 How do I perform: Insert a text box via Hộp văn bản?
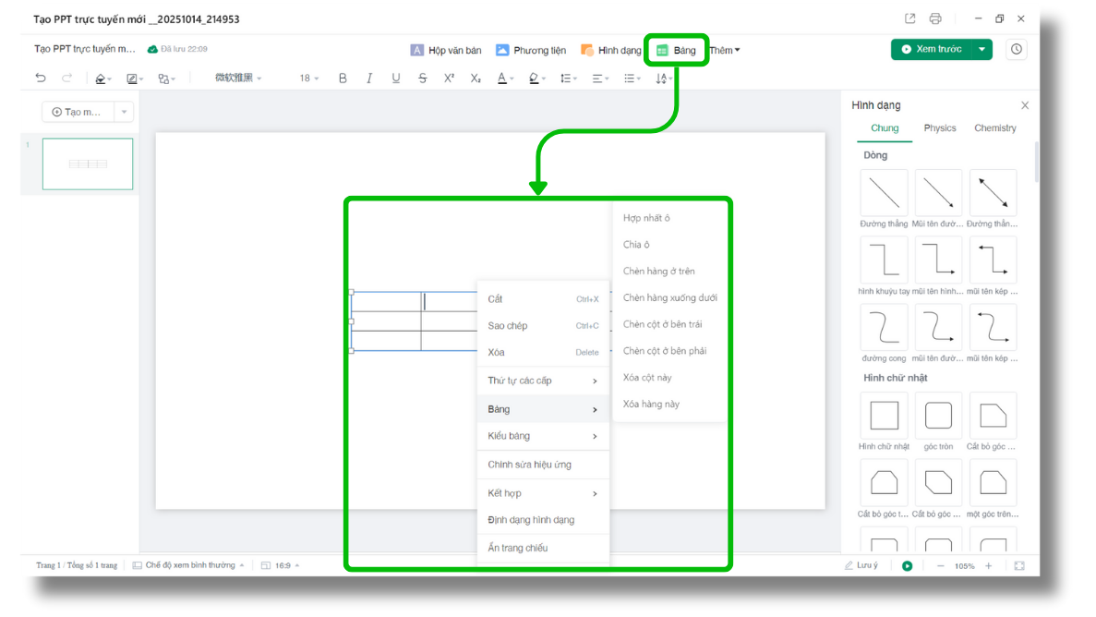tap(446, 51)
